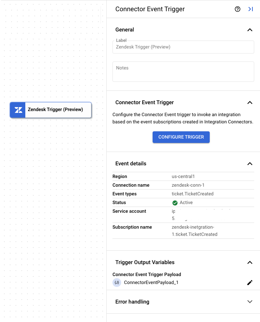Click the green Active status icon

[175, 203]
